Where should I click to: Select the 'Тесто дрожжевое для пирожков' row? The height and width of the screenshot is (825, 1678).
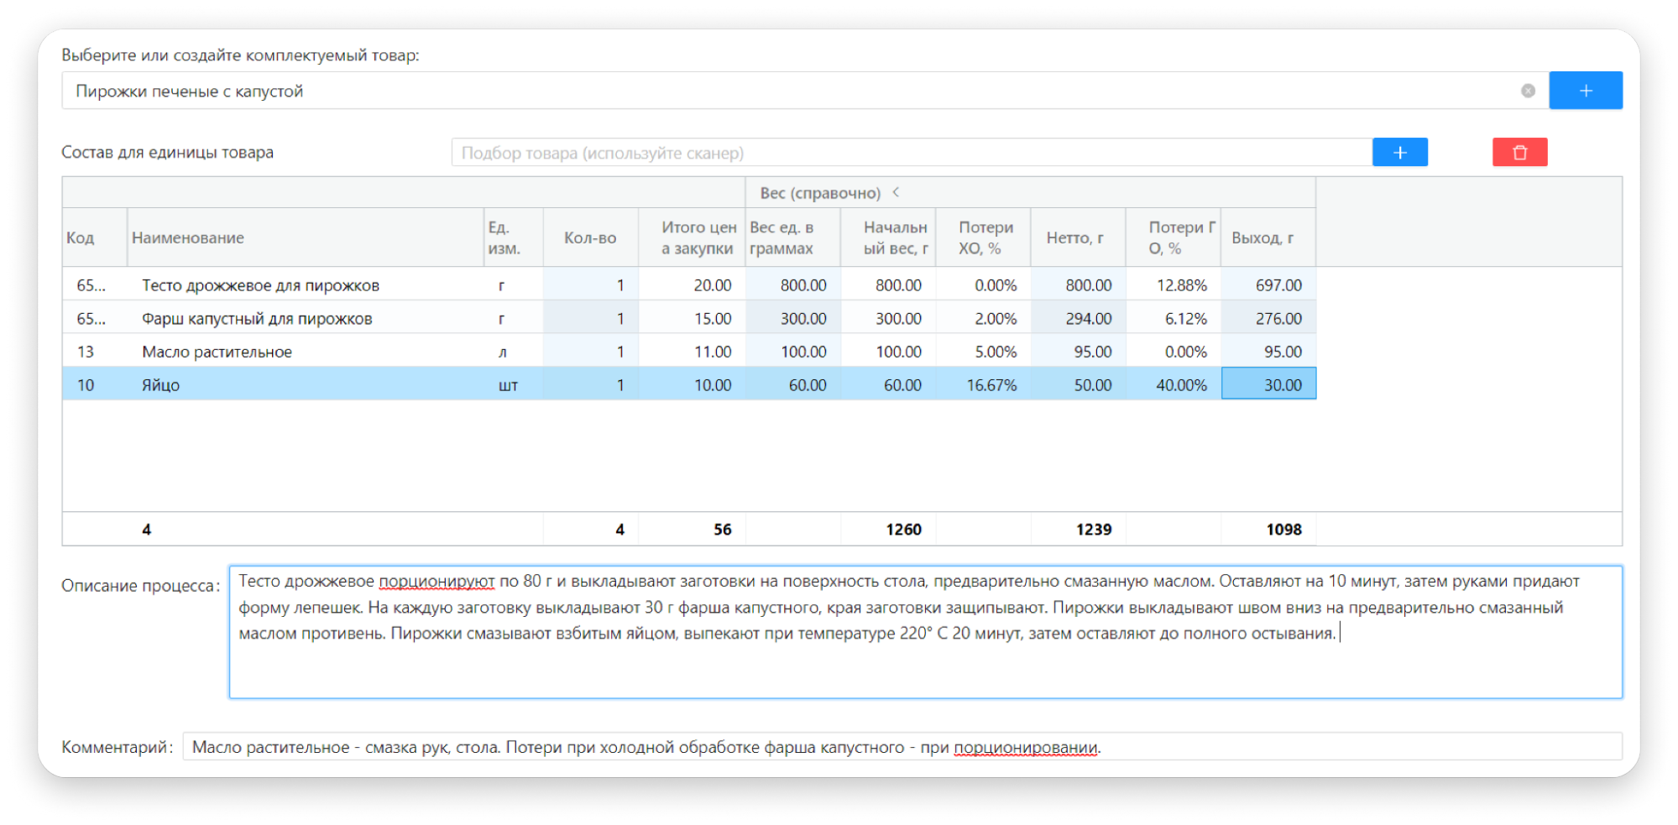click(x=260, y=285)
